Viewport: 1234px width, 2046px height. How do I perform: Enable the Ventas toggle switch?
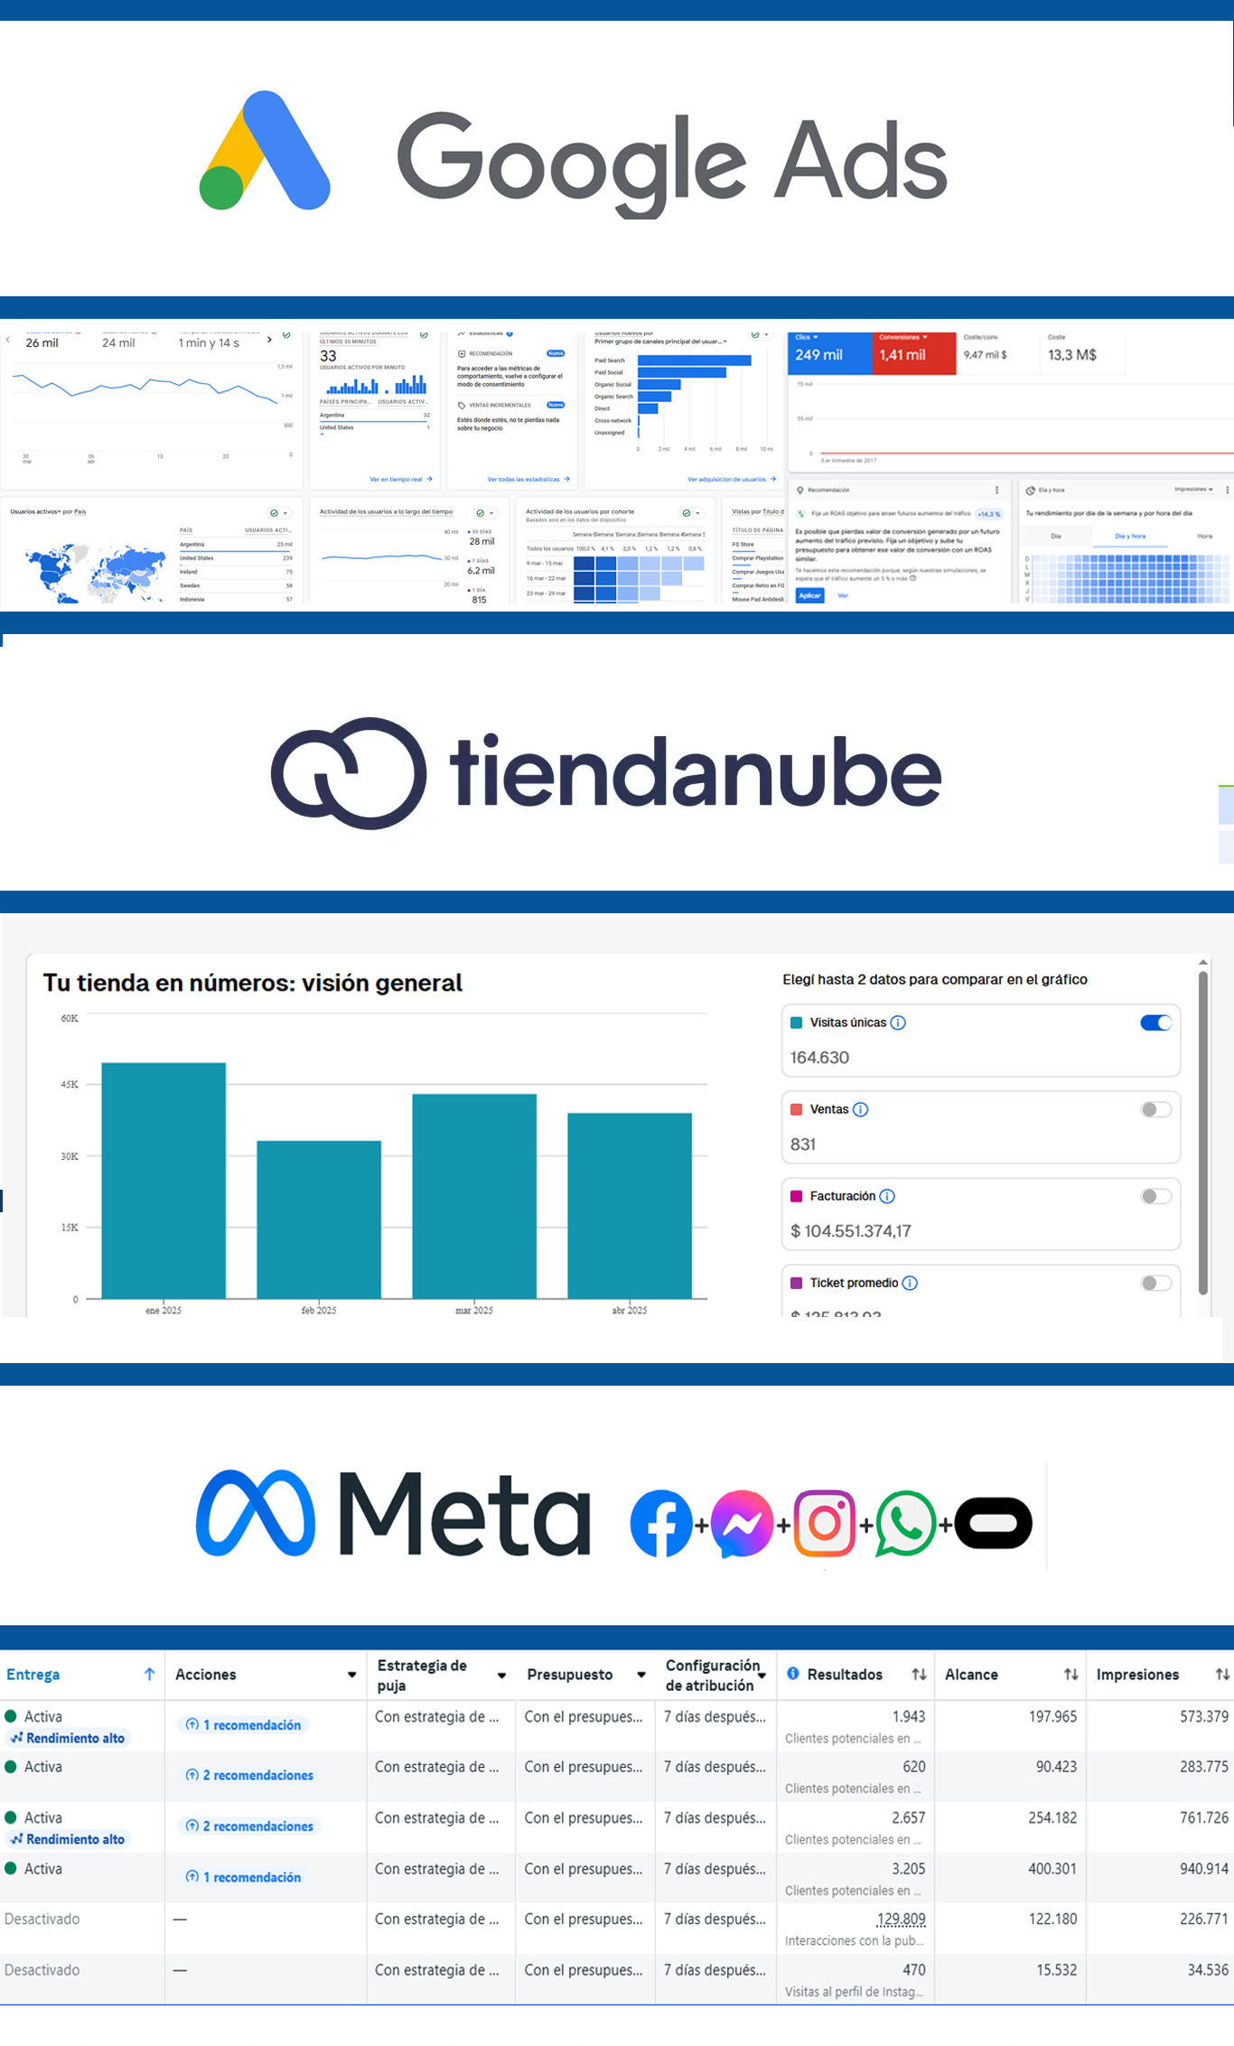pyautogui.click(x=1156, y=1109)
